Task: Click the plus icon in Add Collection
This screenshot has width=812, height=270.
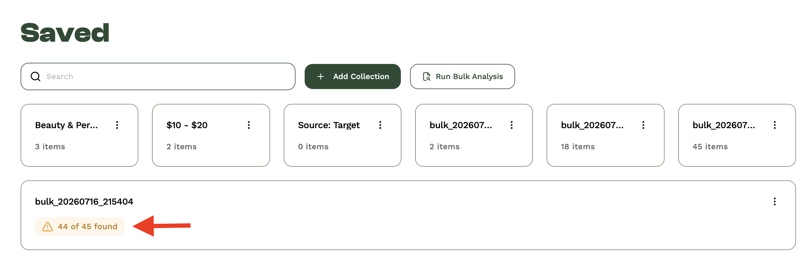Action: tap(320, 76)
